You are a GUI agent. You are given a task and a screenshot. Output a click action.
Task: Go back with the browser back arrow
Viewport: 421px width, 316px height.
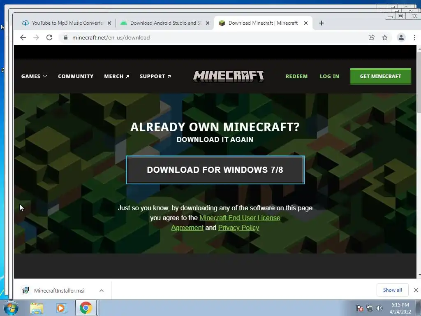point(23,37)
